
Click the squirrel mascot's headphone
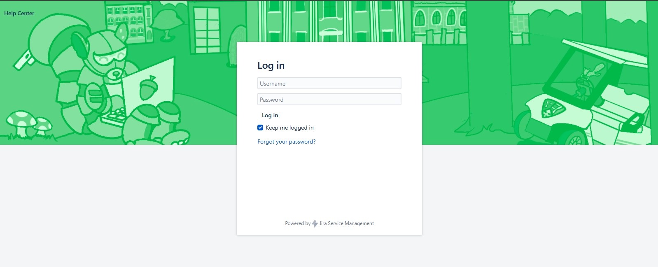point(79,44)
